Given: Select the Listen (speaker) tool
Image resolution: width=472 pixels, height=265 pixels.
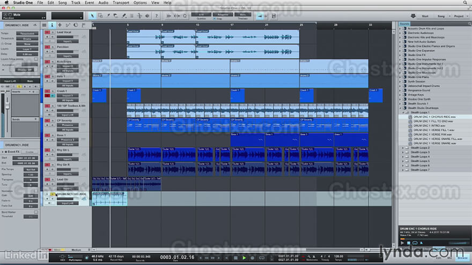Looking at the screenshot, I should (147, 16).
